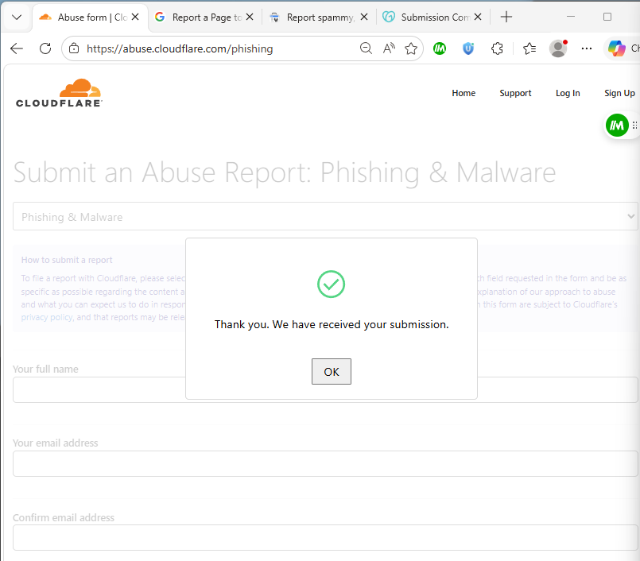640x561 pixels.
Task: Follow the privacy policy link
Action: click(x=47, y=317)
